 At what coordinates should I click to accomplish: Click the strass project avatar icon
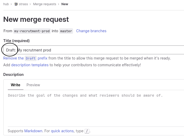point(16,4)
